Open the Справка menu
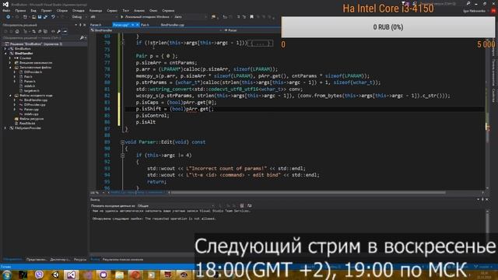Screen dimensions: 498x280 coord(168,10)
